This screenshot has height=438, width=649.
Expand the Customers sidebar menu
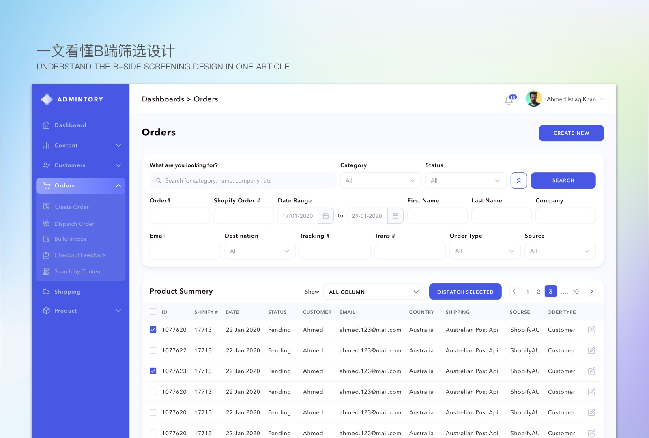[81, 165]
